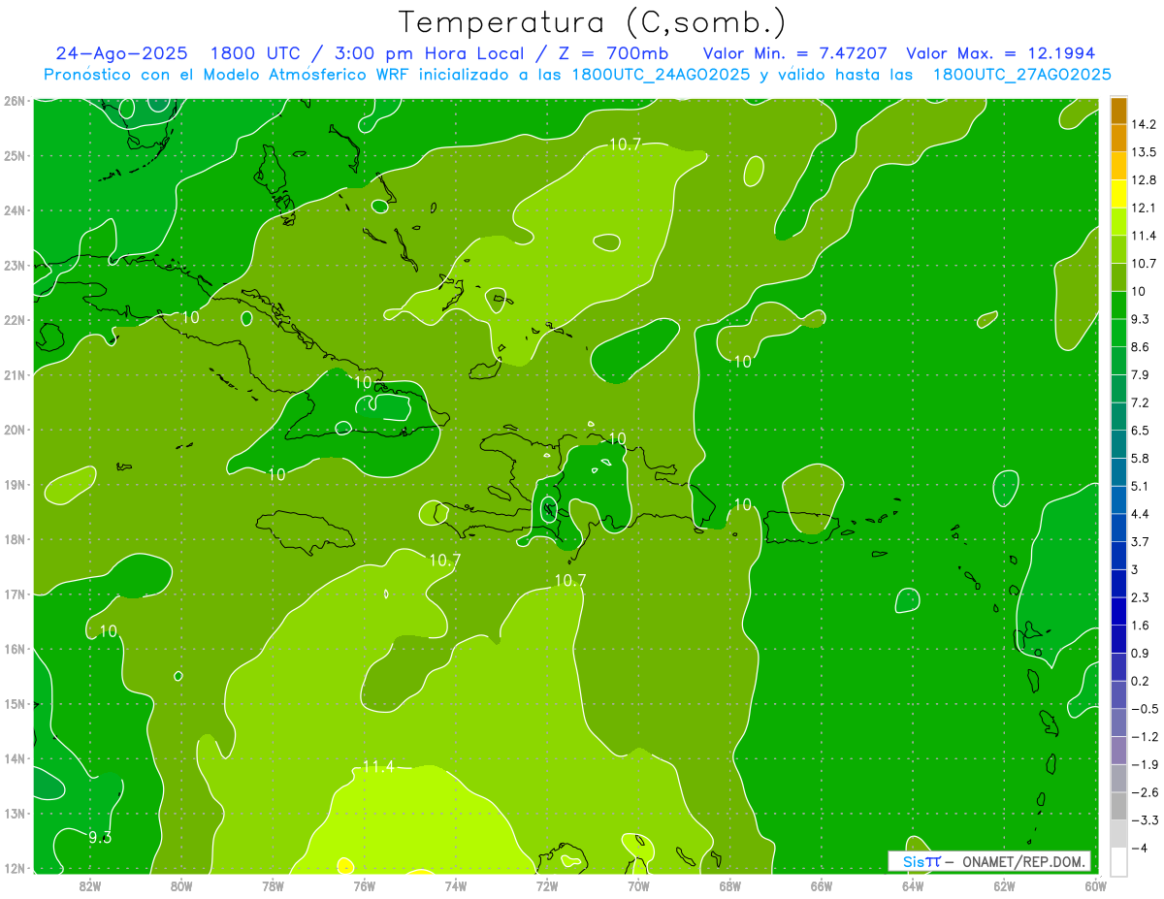Select the 'Valor Min. = 7.47207' readout

(795, 53)
